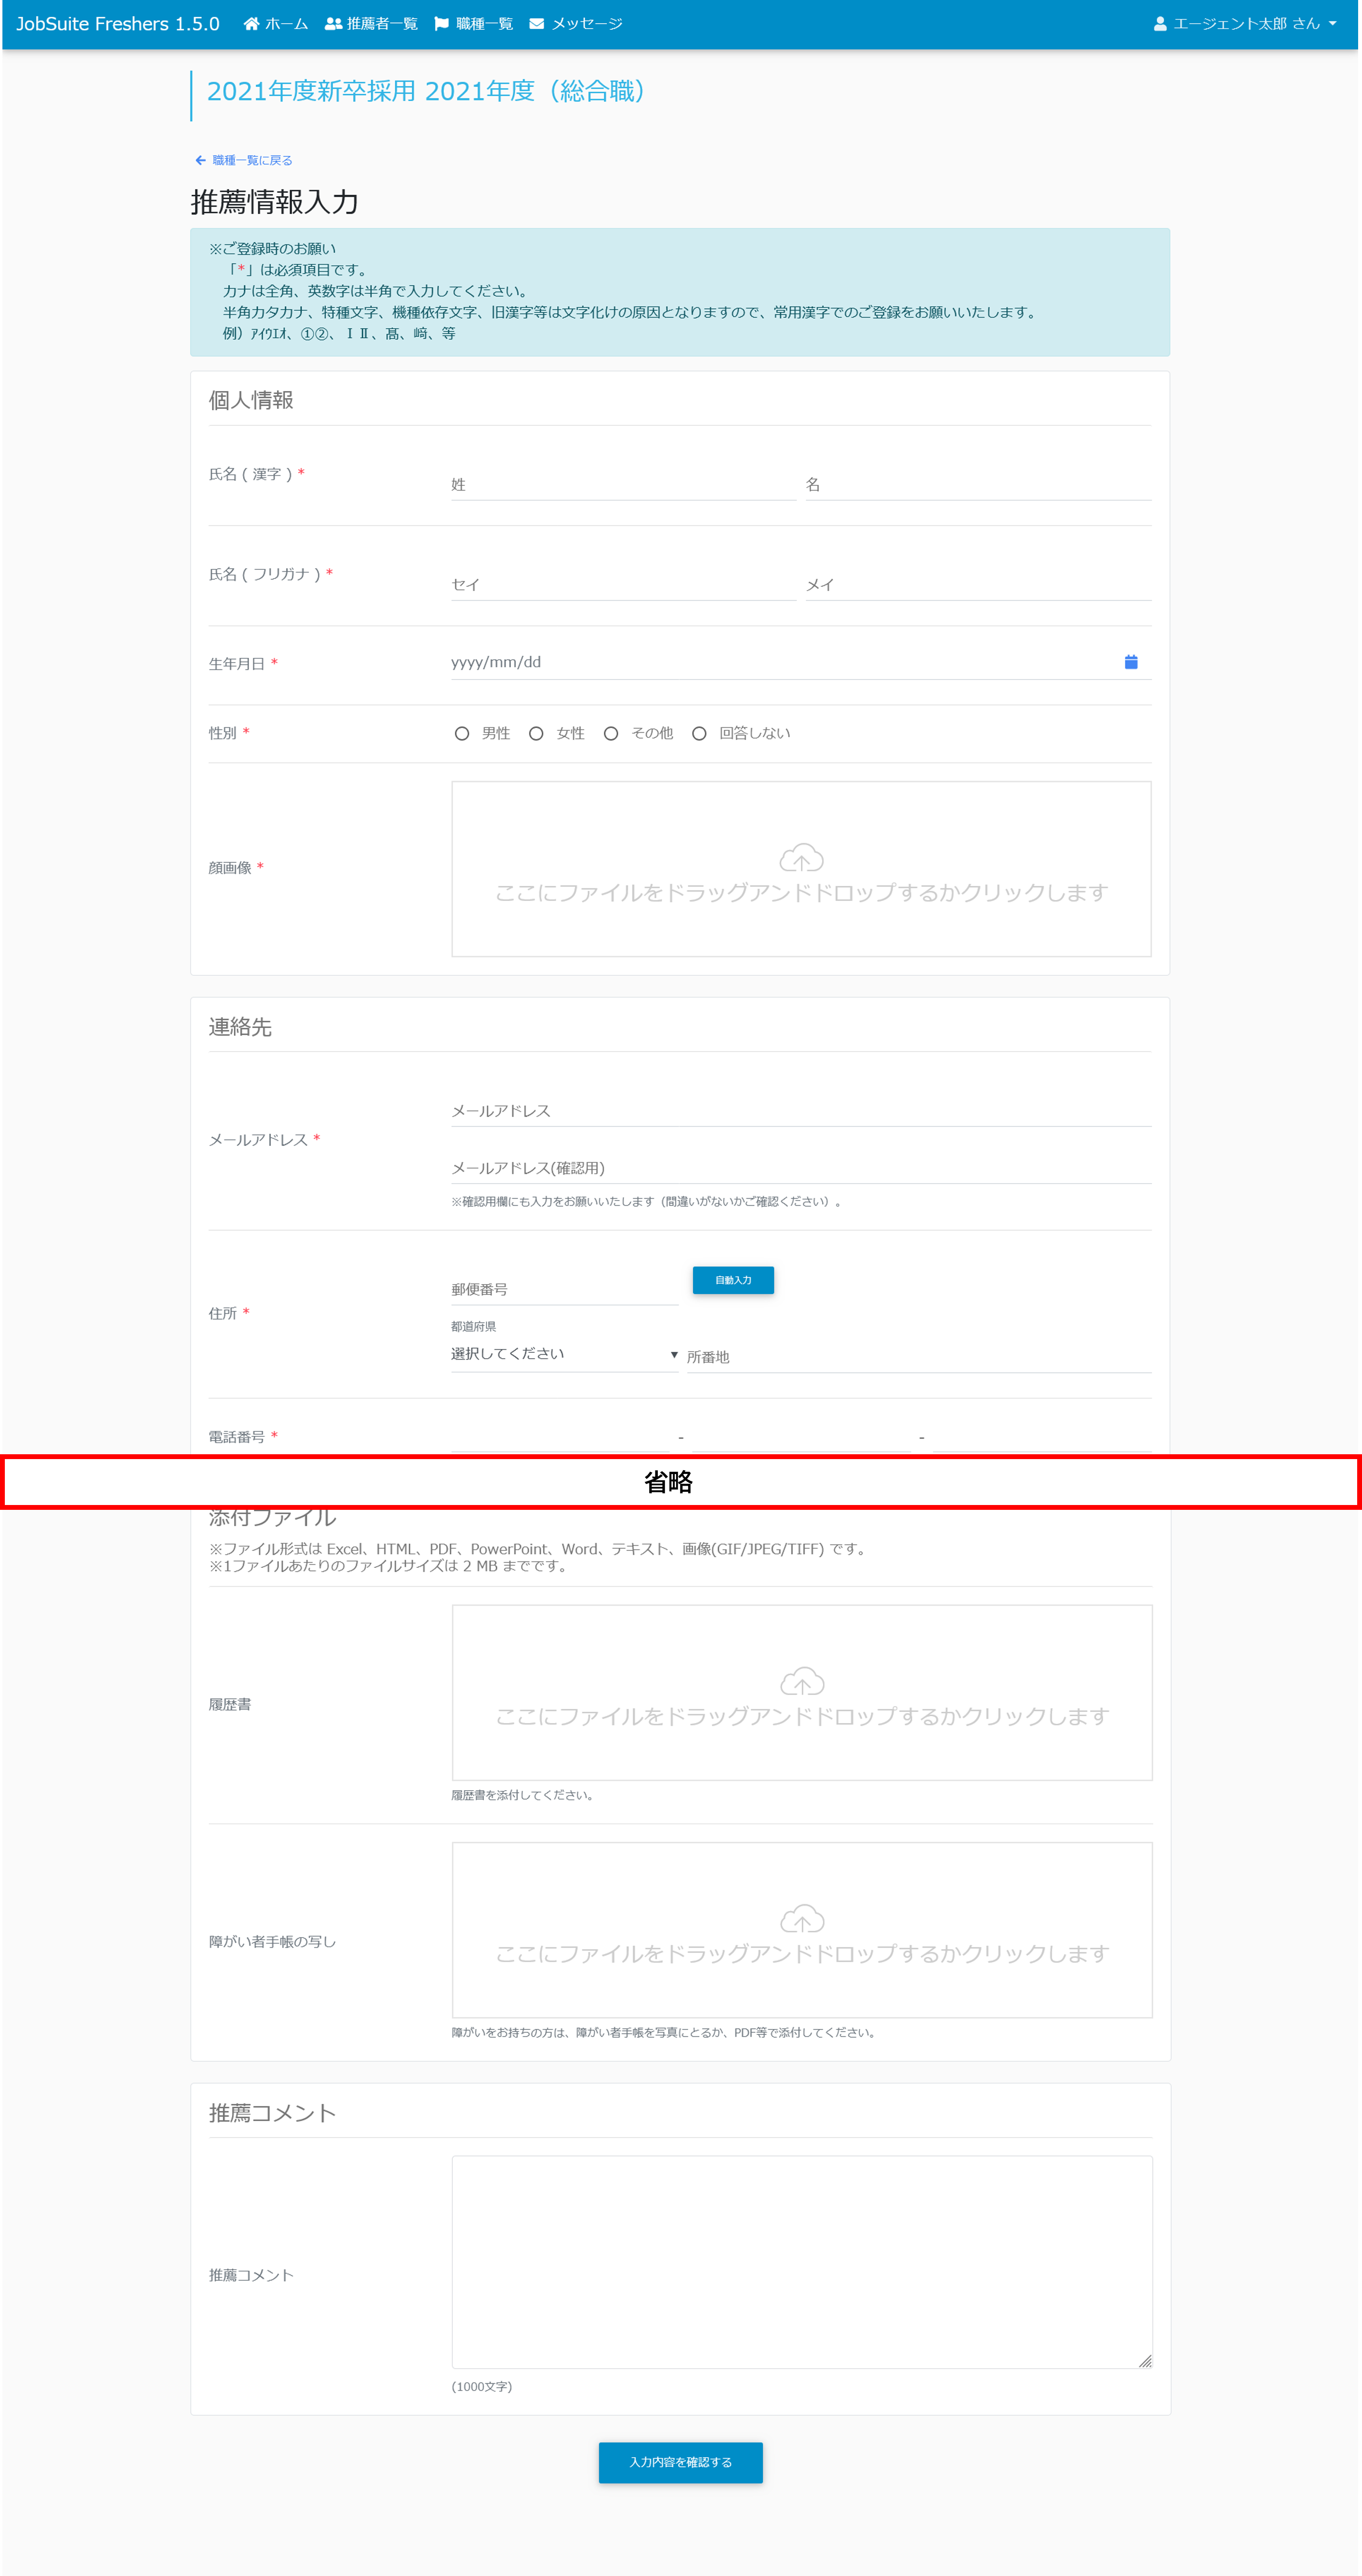Select the その他 gender radio
Viewport: 1362px width, 2576px height.
pyautogui.click(x=611, y=733)
